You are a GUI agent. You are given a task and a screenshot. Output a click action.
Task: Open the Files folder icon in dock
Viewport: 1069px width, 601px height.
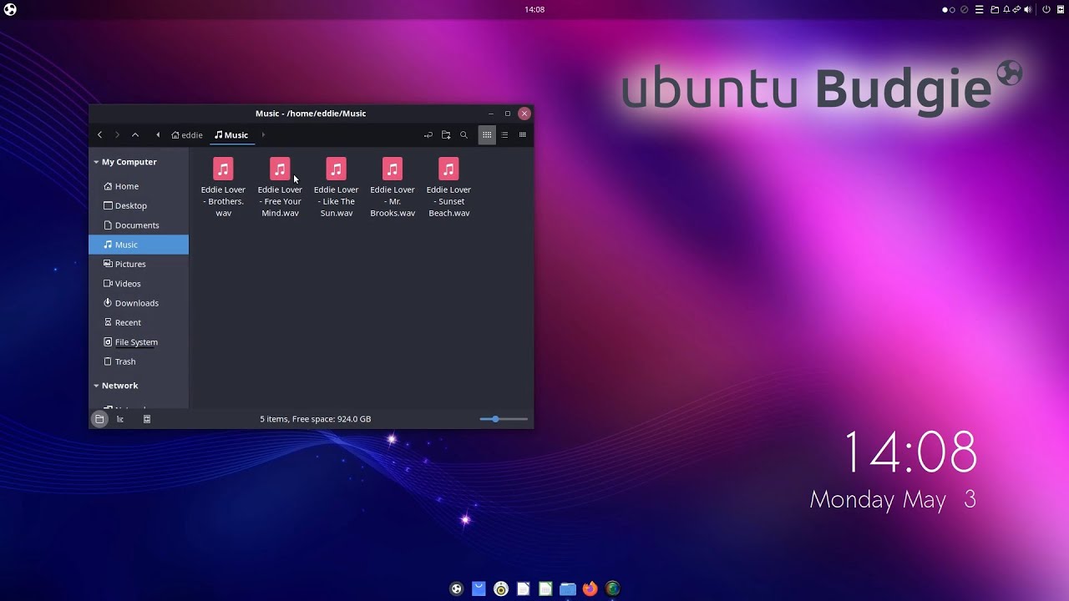(568, 588)
